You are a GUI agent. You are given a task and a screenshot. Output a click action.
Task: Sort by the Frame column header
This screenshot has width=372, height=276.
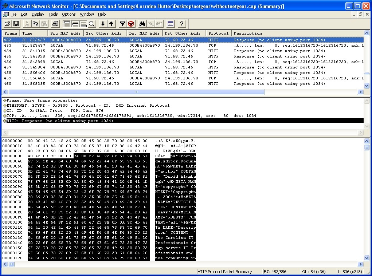click(x=11, y=33)
